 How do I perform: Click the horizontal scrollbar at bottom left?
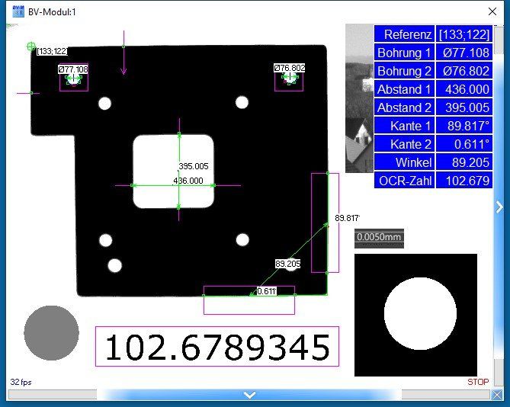(x=53, y=395)
